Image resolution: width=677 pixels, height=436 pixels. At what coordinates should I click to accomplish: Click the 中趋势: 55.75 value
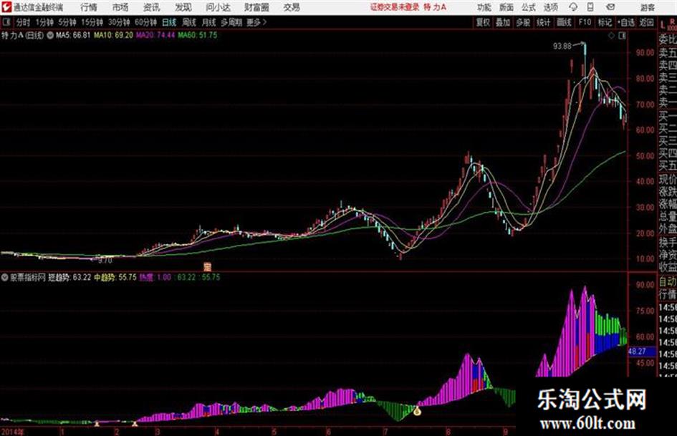tap(115, 277)
